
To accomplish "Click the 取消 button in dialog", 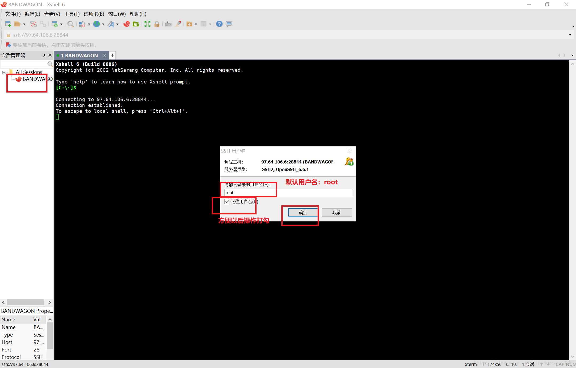I will [337, 213].
